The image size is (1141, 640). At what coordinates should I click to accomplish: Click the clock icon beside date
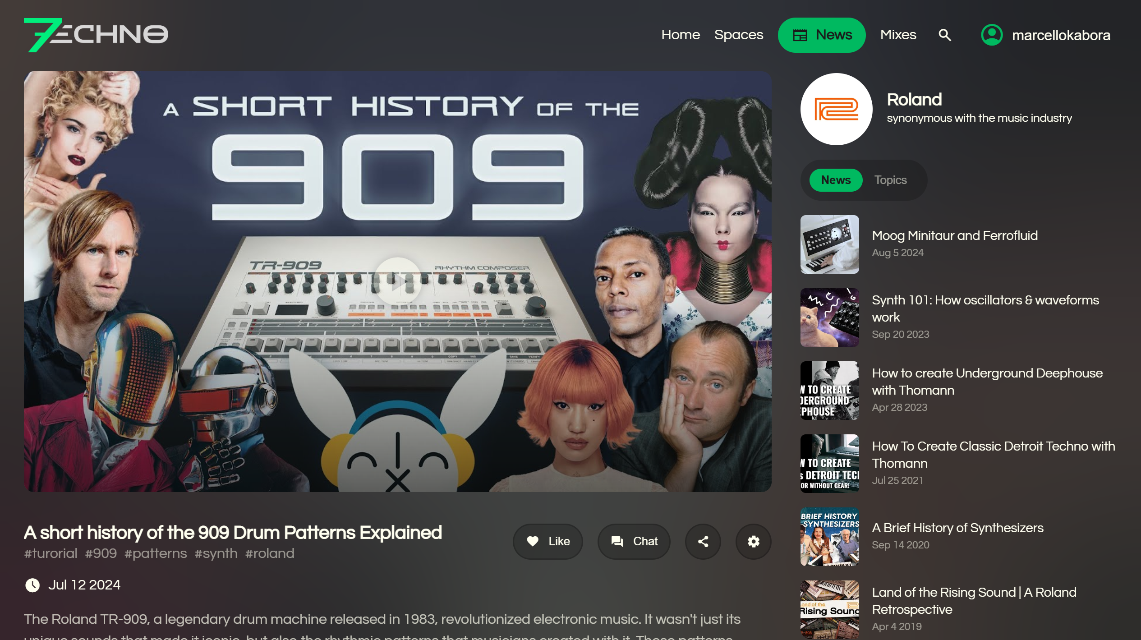click(x=32, y=585)
